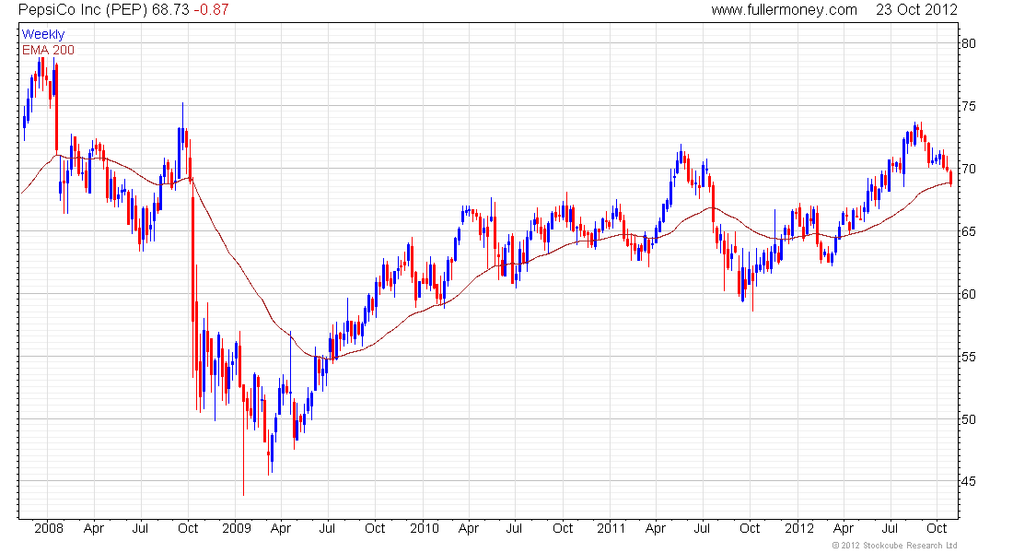1013x553 pixels.
Task: Click the 2011 year label on time axis
Action: [611, 528]
